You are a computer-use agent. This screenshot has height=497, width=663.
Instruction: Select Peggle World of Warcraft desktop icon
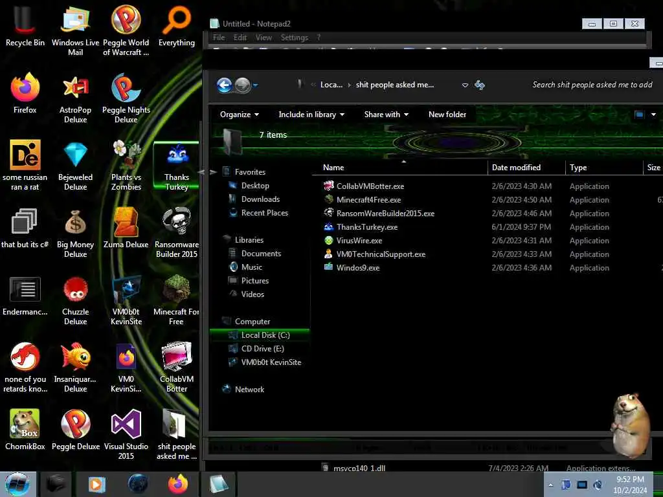[126, 30]
